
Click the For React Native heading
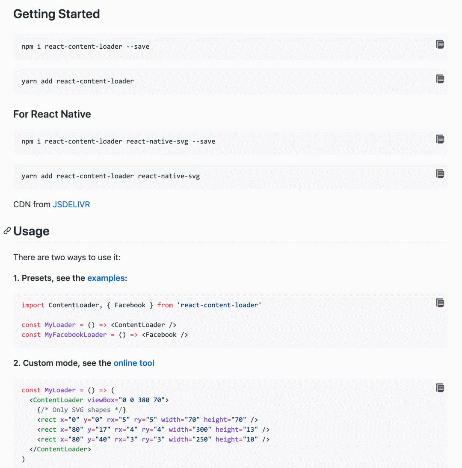click(52, 114)
